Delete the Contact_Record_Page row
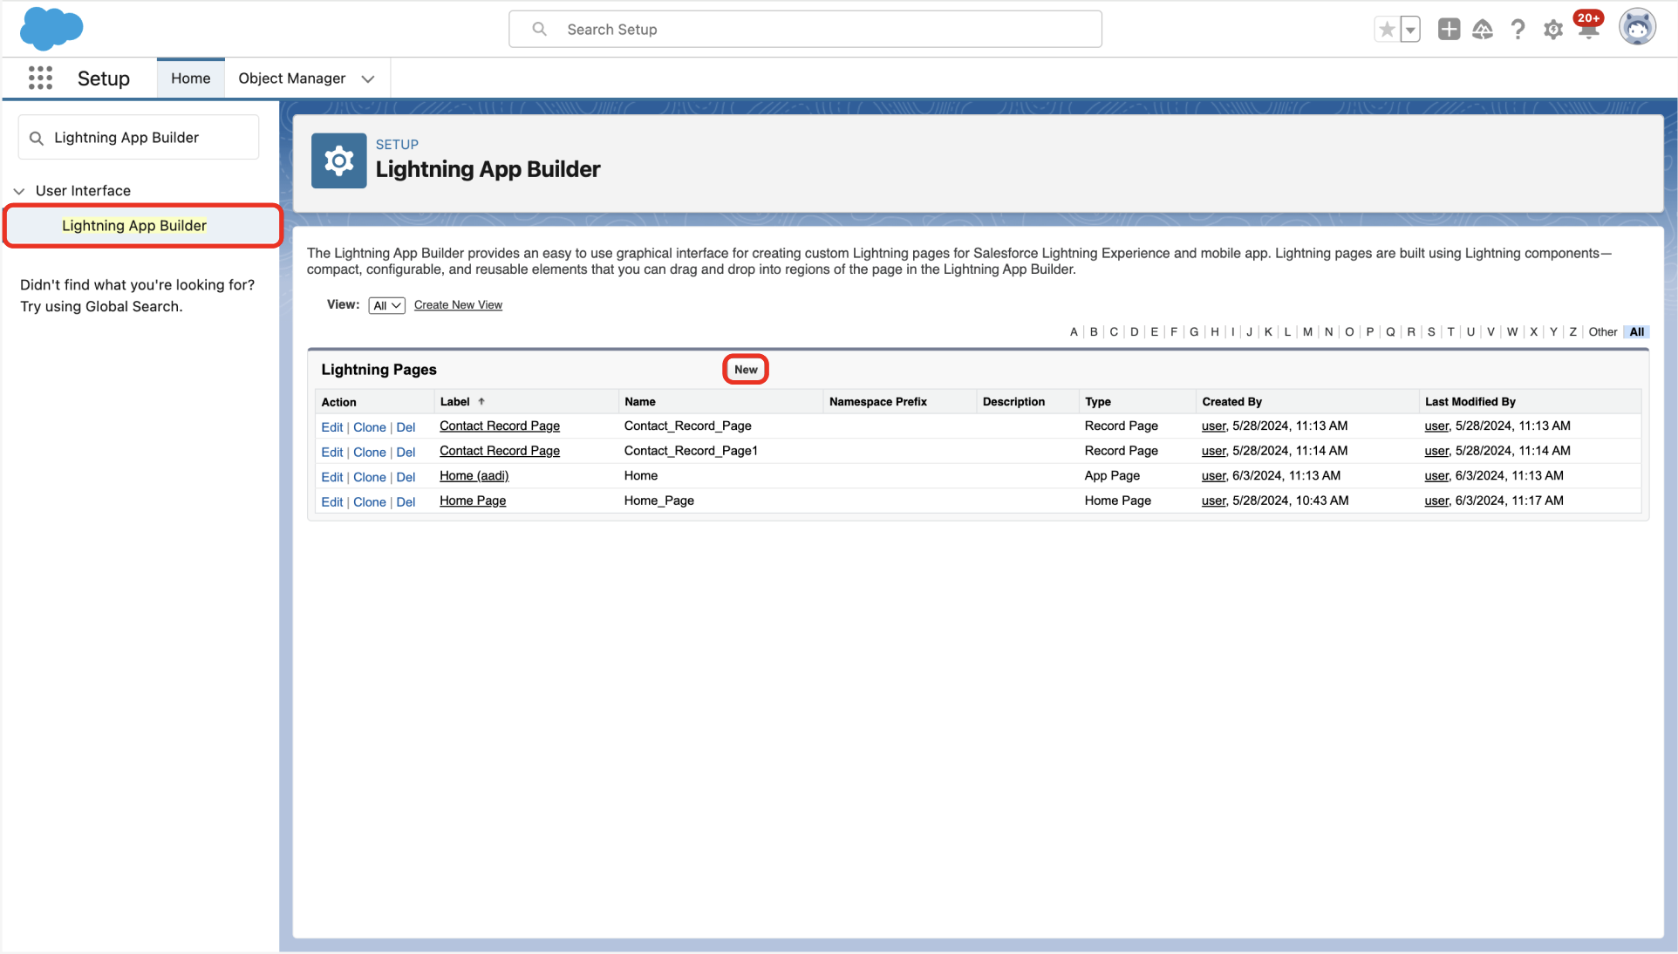 coord(406,427)
